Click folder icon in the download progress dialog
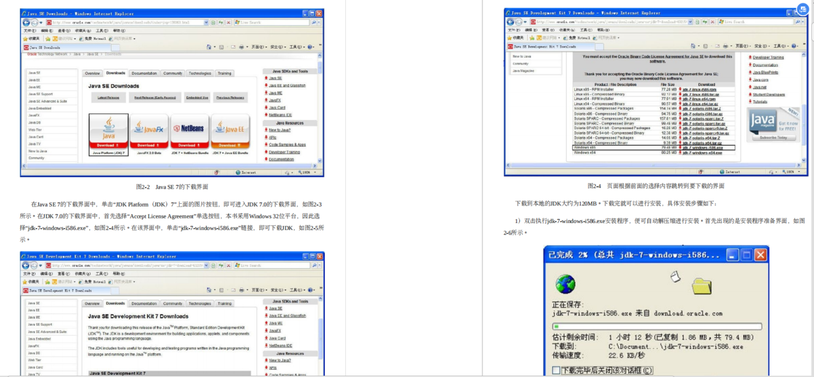The height and width of the screenshot is (377, 814). click(x=702, y=285)
